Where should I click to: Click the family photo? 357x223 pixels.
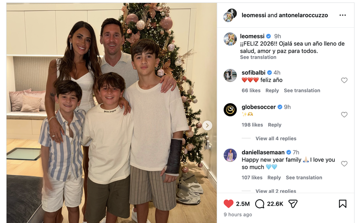point(112,111)
